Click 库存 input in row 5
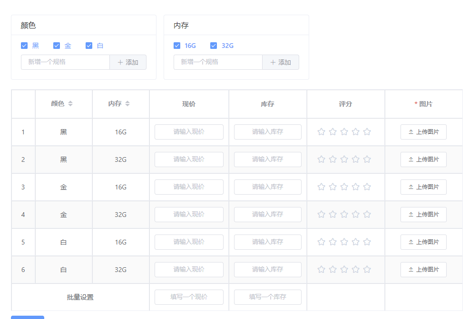 pos(267,242)
